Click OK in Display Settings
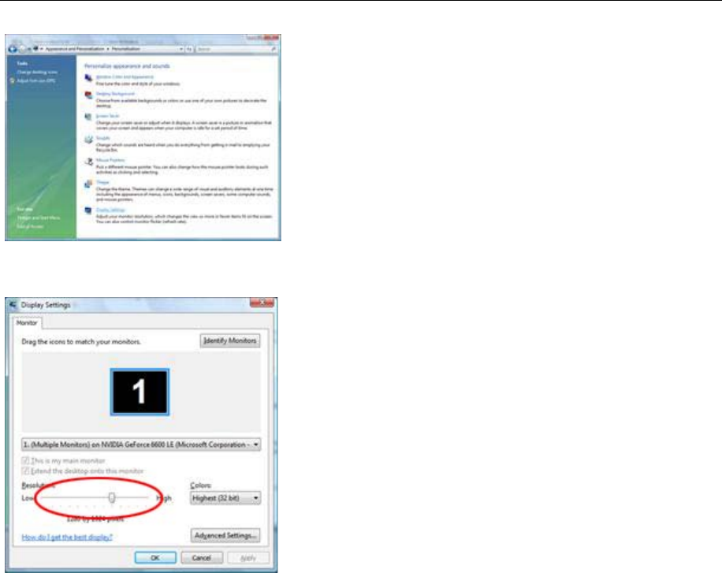Viewport: 722px width, 573px height. coord(155,558)
